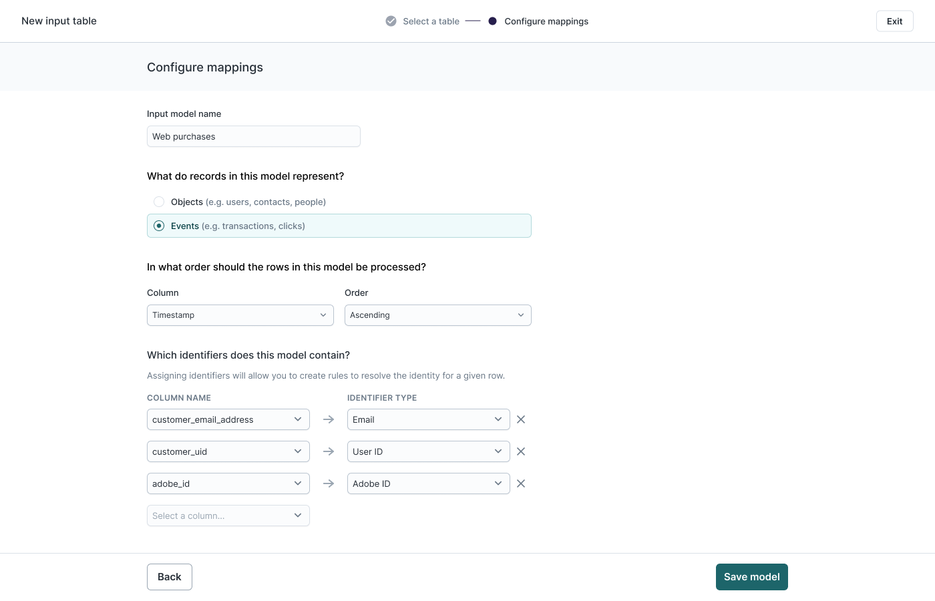Expand the Ascending order dropdown
The width and height of the screenshot is (935, 601).
pyautogui.click(x=437, y=315)
